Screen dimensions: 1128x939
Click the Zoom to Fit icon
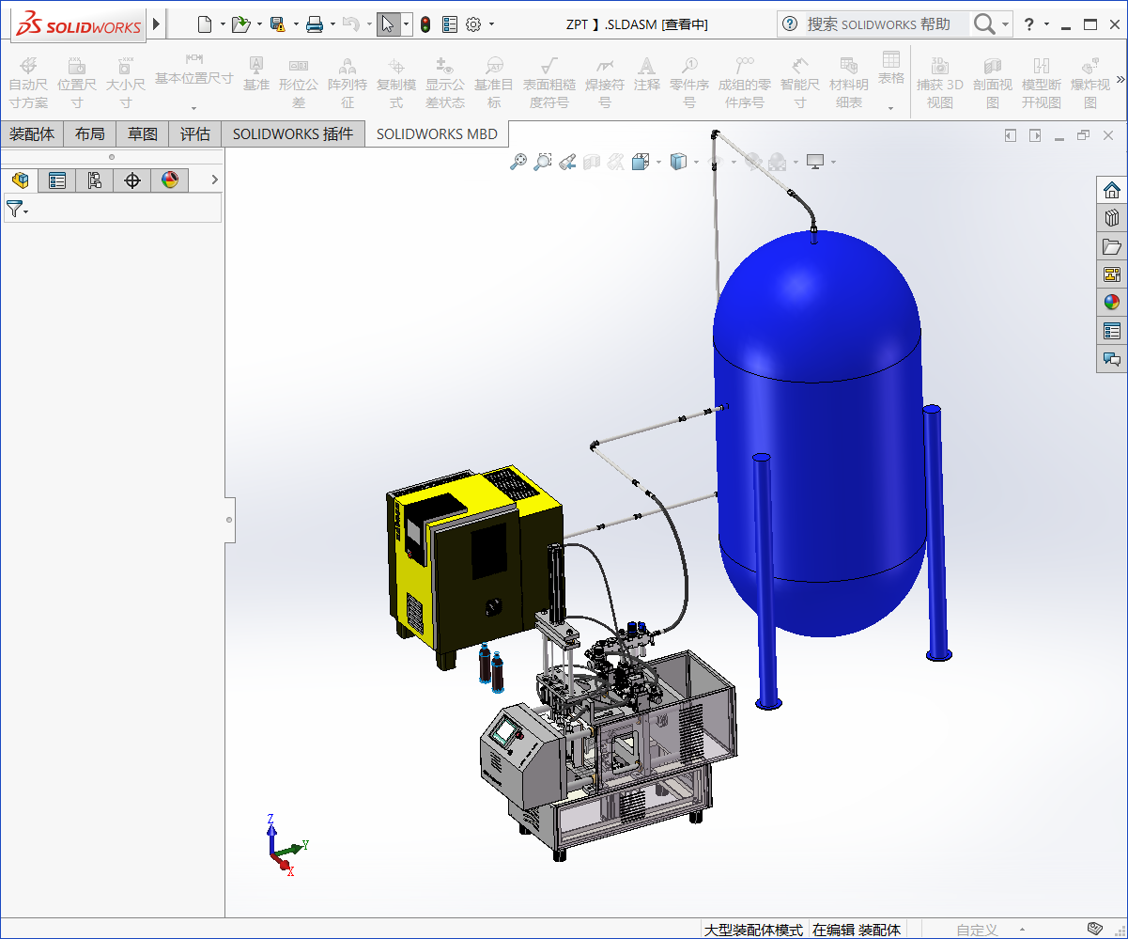519,161
